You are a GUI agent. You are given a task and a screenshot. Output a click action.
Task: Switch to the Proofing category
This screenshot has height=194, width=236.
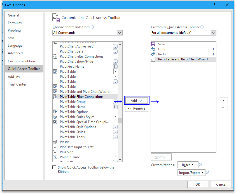(x=24, y=30)
